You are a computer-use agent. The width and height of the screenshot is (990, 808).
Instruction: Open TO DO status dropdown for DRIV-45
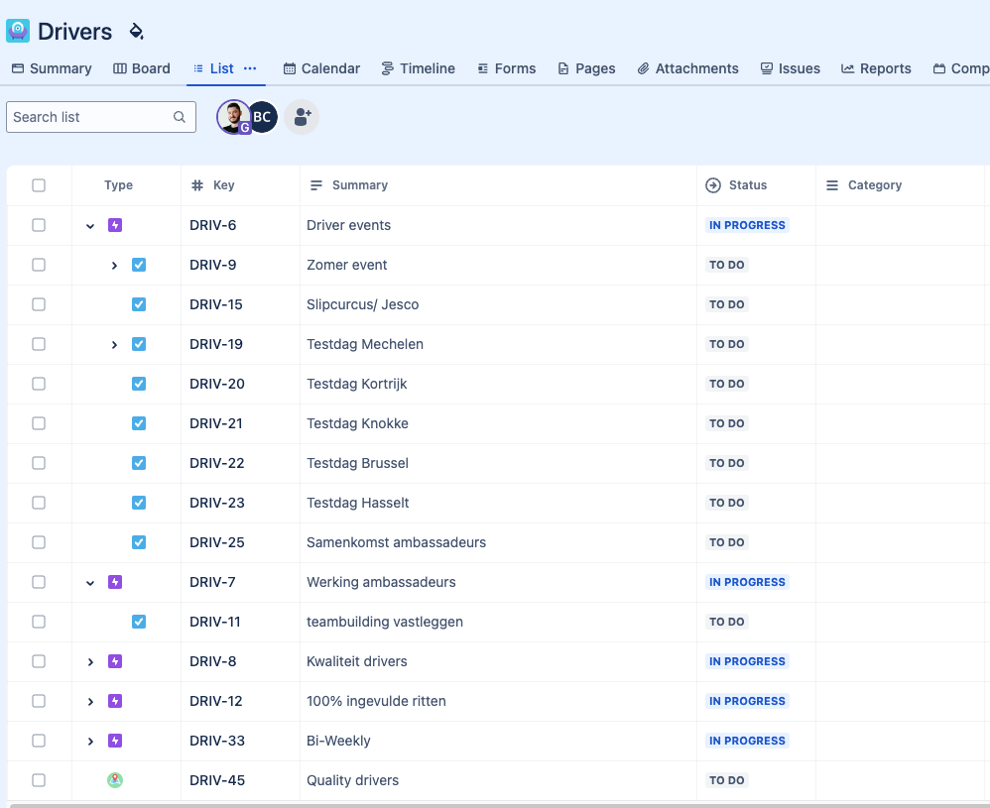[x=727, y=780]
